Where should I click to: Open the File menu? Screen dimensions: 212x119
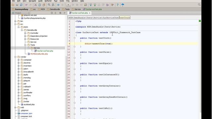pyautogui.click(x=14, y=1)
